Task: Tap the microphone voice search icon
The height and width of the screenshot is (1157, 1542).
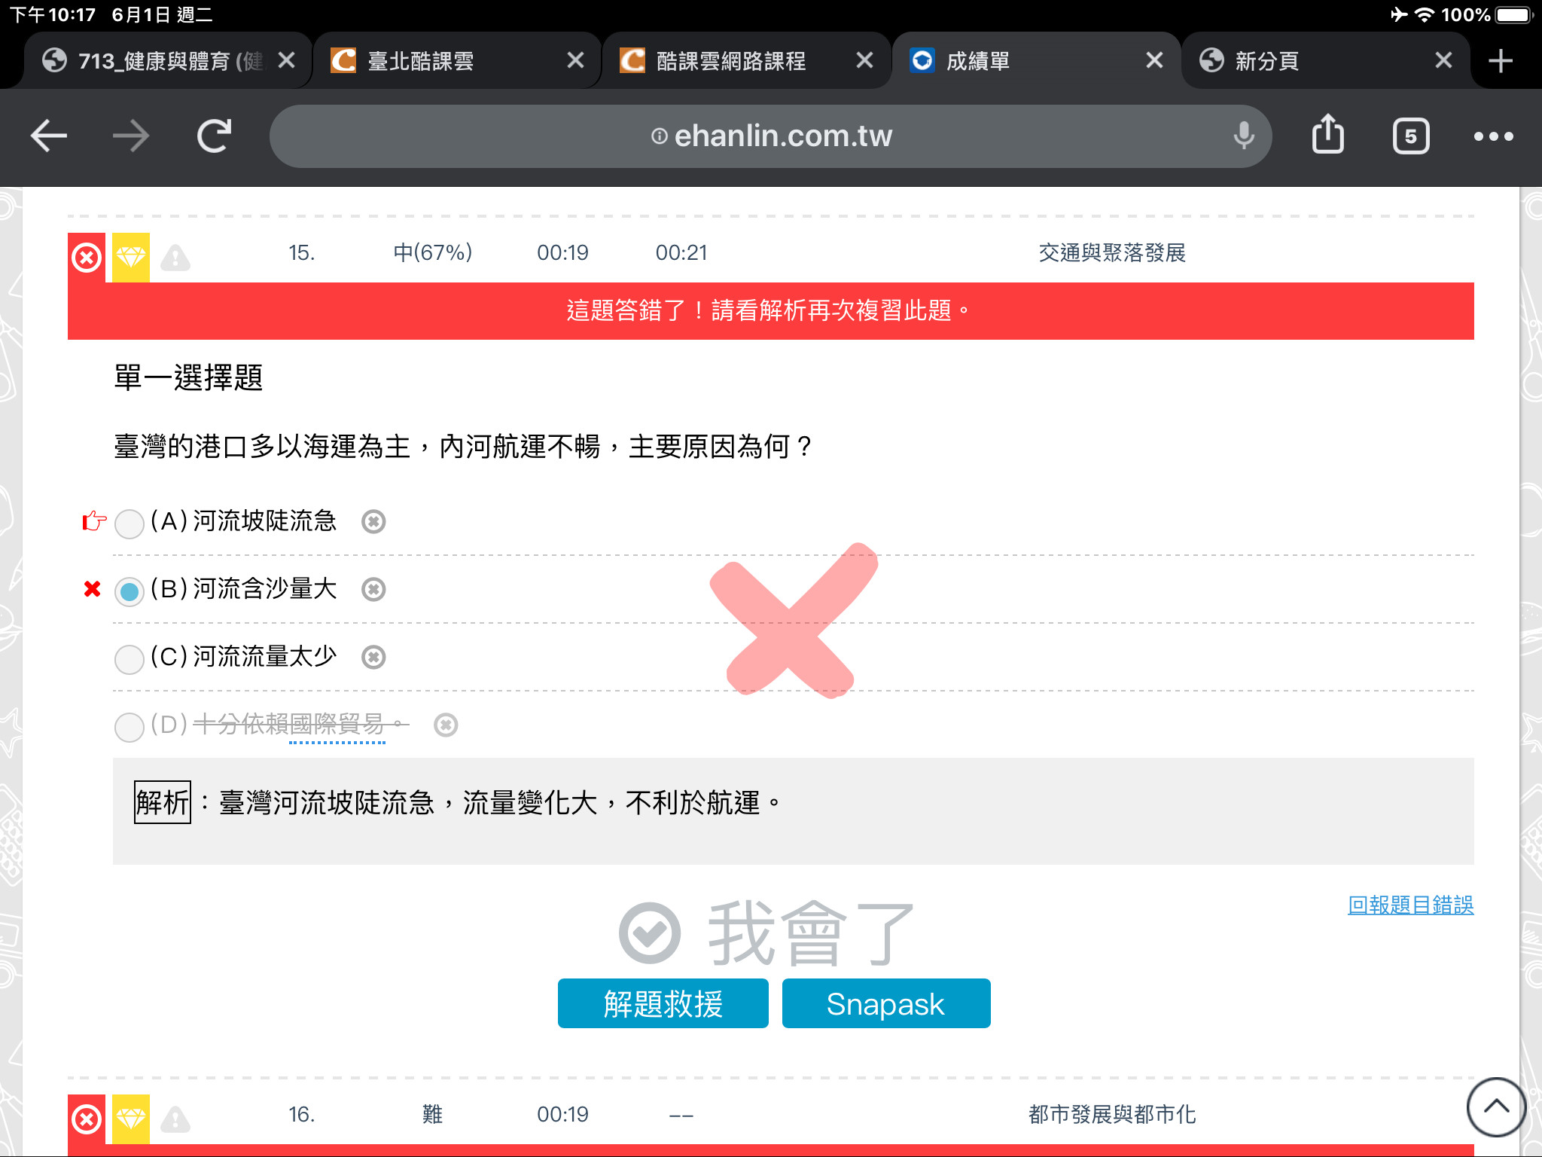Action: tap(1244, 136)
